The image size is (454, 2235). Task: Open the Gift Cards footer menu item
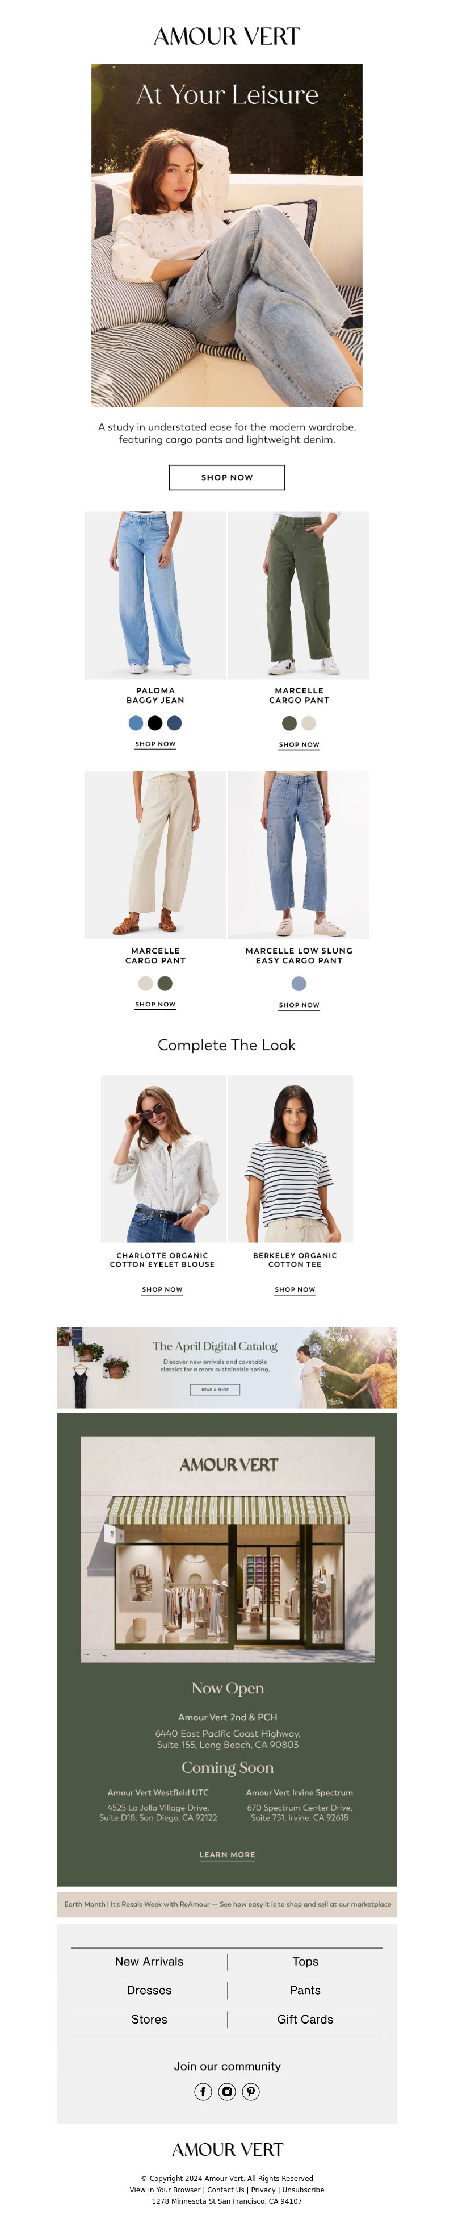[305, 2019]
